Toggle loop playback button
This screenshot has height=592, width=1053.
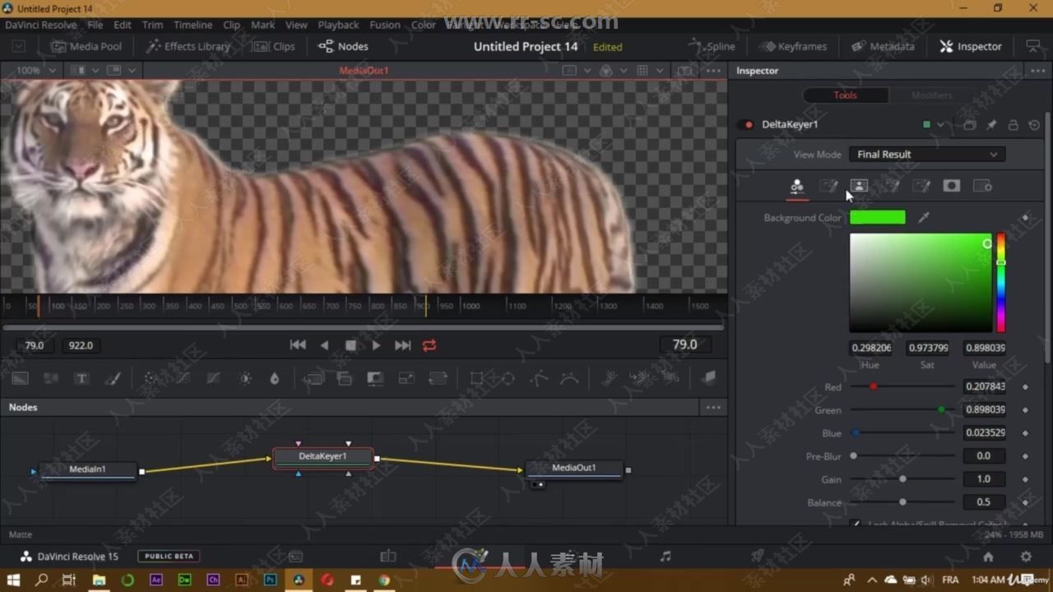click(429, 345)
